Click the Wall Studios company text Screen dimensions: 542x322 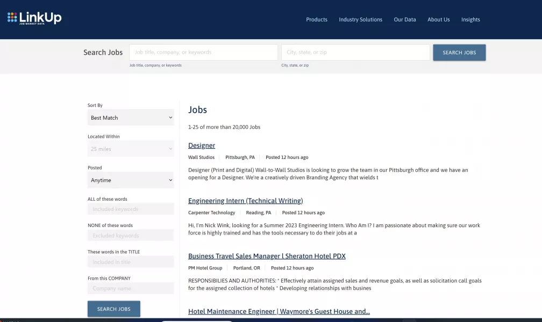pyautogui.click(x=201, y=157)
